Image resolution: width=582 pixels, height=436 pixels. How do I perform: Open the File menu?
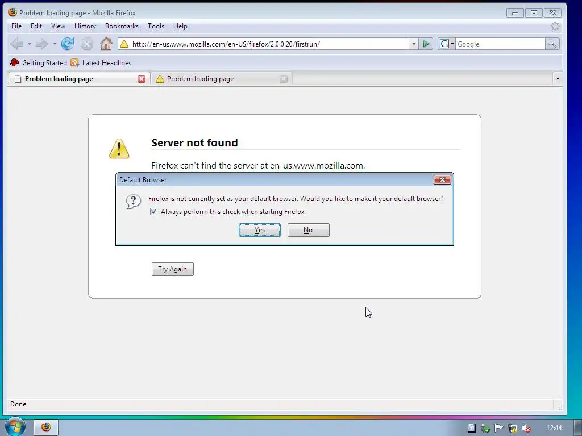(16, 26)
